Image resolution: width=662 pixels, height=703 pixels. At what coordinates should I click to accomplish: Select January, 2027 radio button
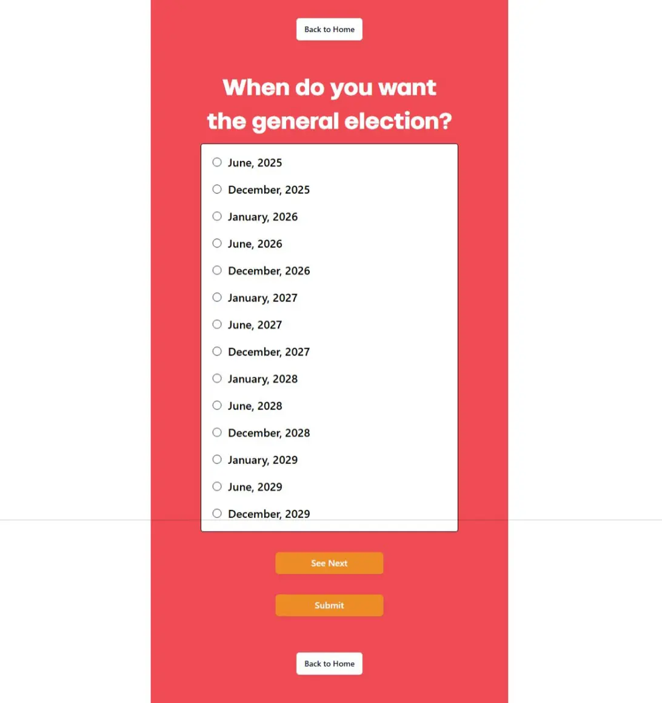(x=217, y=297)
